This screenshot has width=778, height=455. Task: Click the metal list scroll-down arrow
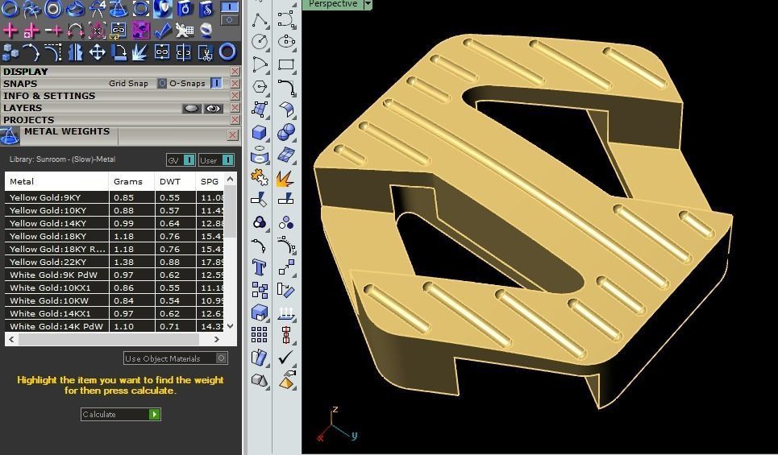click(x=231, y=325)
